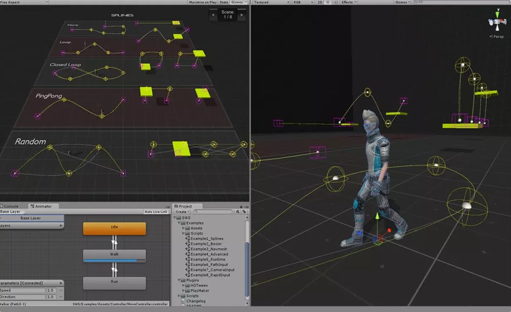Click the Speed parameter value field
511x312 pixels.
point(51,290)
